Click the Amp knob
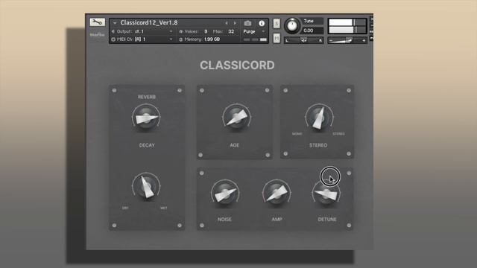This screenshot has height=268, width=477. click(277, 194)
